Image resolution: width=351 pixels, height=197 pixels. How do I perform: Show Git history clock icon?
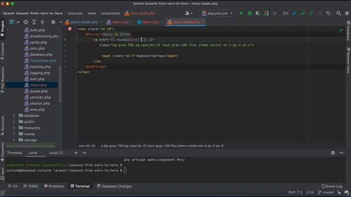point(319,13)
